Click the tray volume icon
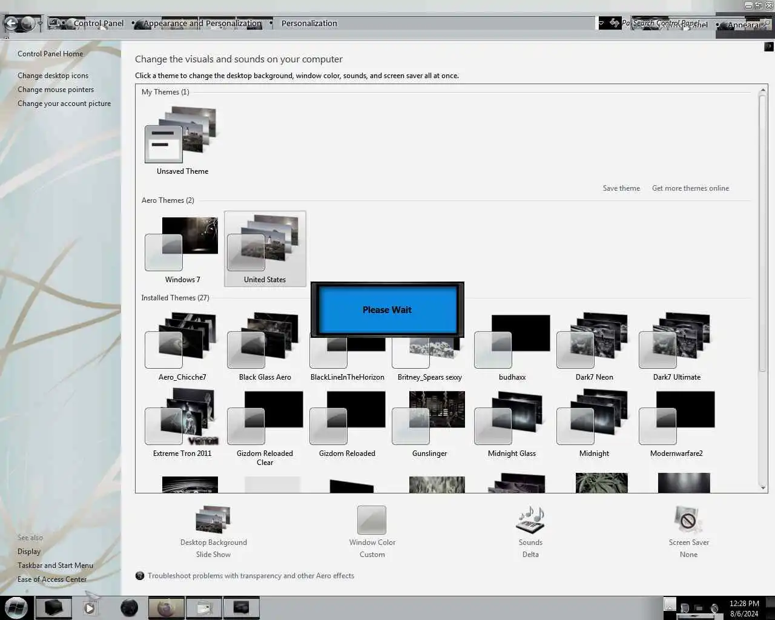Image resolution: width=775 pixels, height=620 pixels. pyautogui.click(x=714, y=608)
